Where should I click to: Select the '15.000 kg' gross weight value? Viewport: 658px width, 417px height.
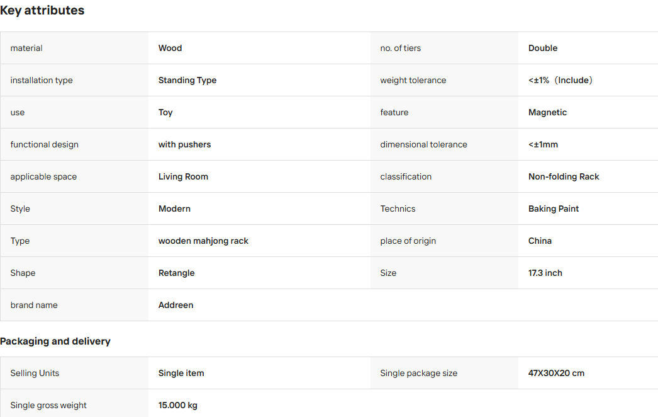177,405
